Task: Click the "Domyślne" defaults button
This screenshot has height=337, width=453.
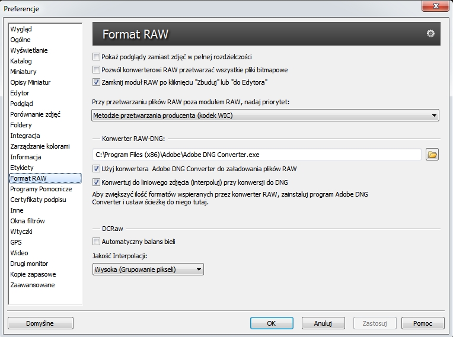Action: (x=40, y=323)
